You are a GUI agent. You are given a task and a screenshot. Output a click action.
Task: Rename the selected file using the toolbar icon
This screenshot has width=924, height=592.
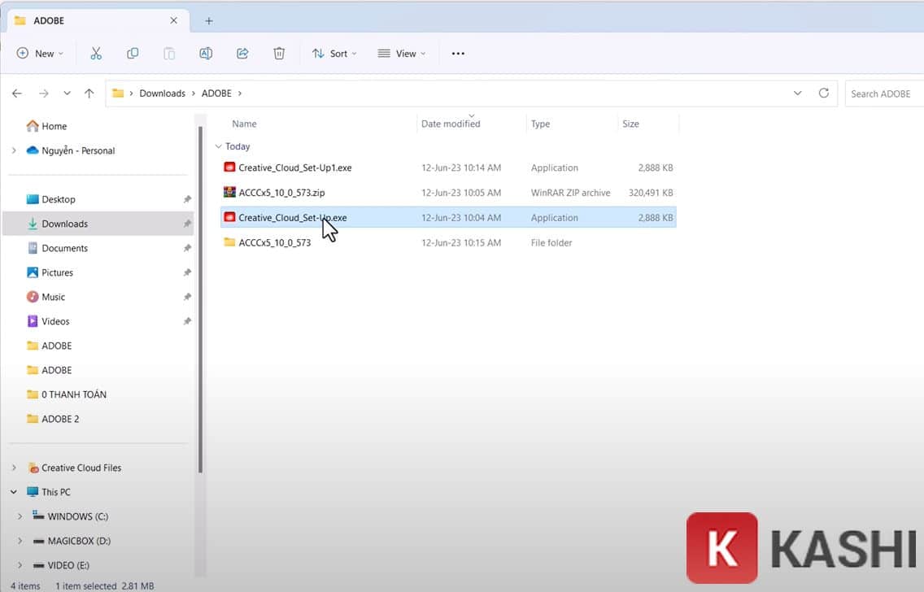205,53
